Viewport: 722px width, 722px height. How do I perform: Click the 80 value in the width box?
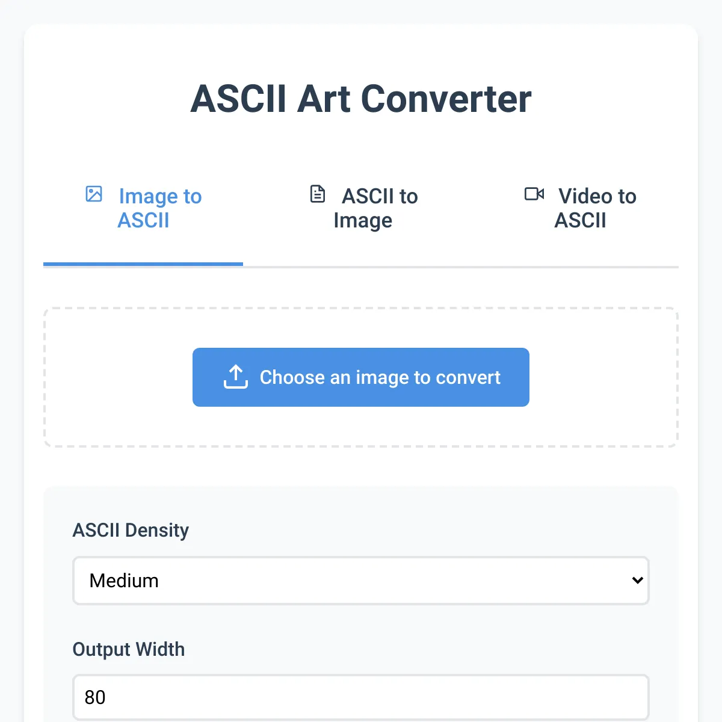tap(95, 697)
